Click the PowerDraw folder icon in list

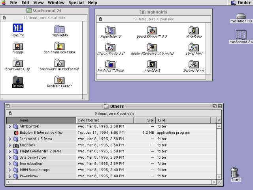[16, 176]
